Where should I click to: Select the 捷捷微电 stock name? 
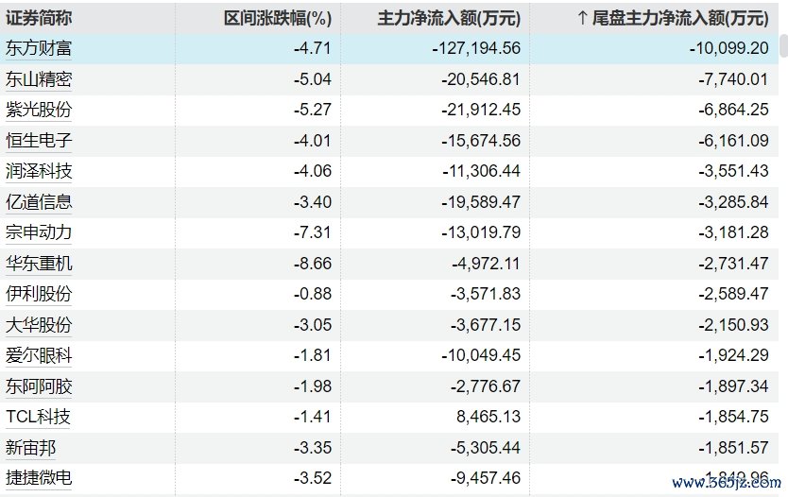coord(39,478)
